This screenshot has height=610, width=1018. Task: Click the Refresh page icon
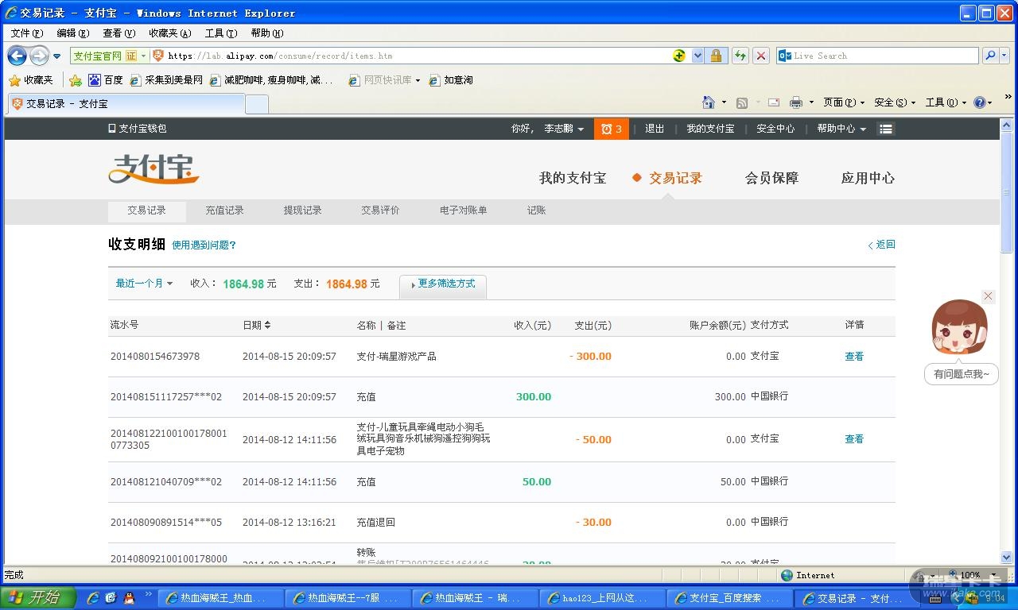coord(740,56)
